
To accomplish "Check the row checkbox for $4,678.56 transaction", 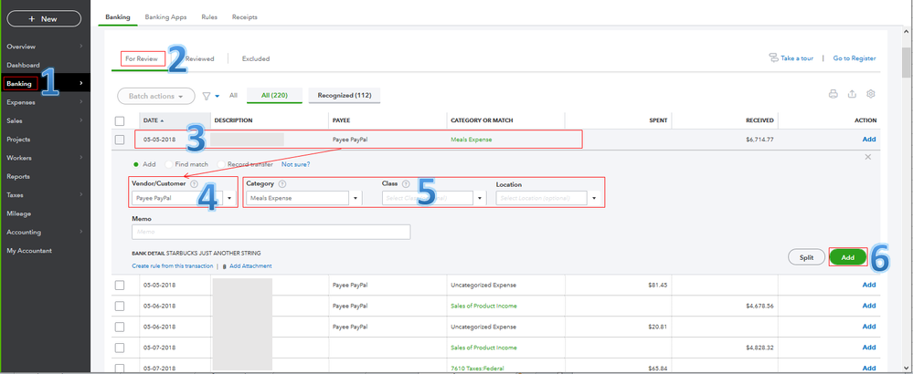I will tap(120, 306).
